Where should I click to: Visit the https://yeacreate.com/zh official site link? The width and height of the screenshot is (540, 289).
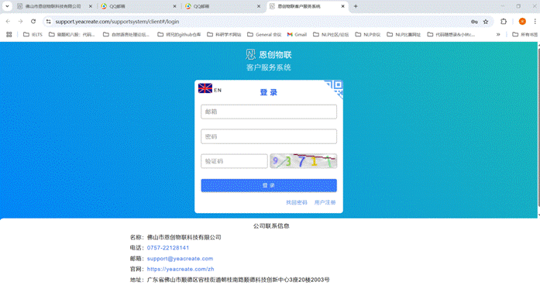[181, 269]
